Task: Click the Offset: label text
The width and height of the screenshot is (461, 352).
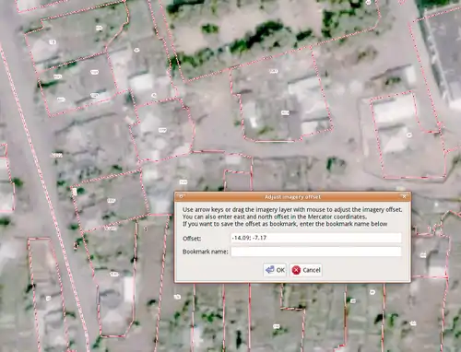Action: [x=192, y=239]
